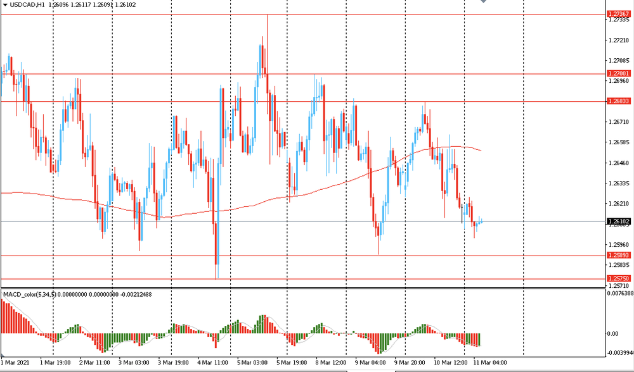Click the chart shift triangle marker at top
The image size is (634, 372).
(485, 3)
